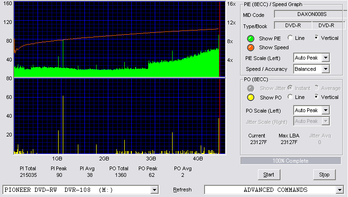
Task: Click the Show Speed label
Action: pyautogui.click(x=273, y=47)
